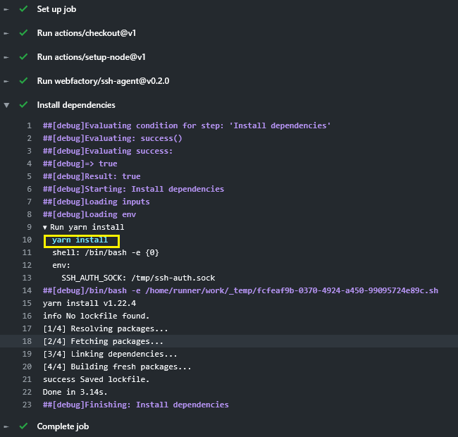This screenshot has height=437, width=458.
Task: Select log line number 4
Action: tap(29, 164)
